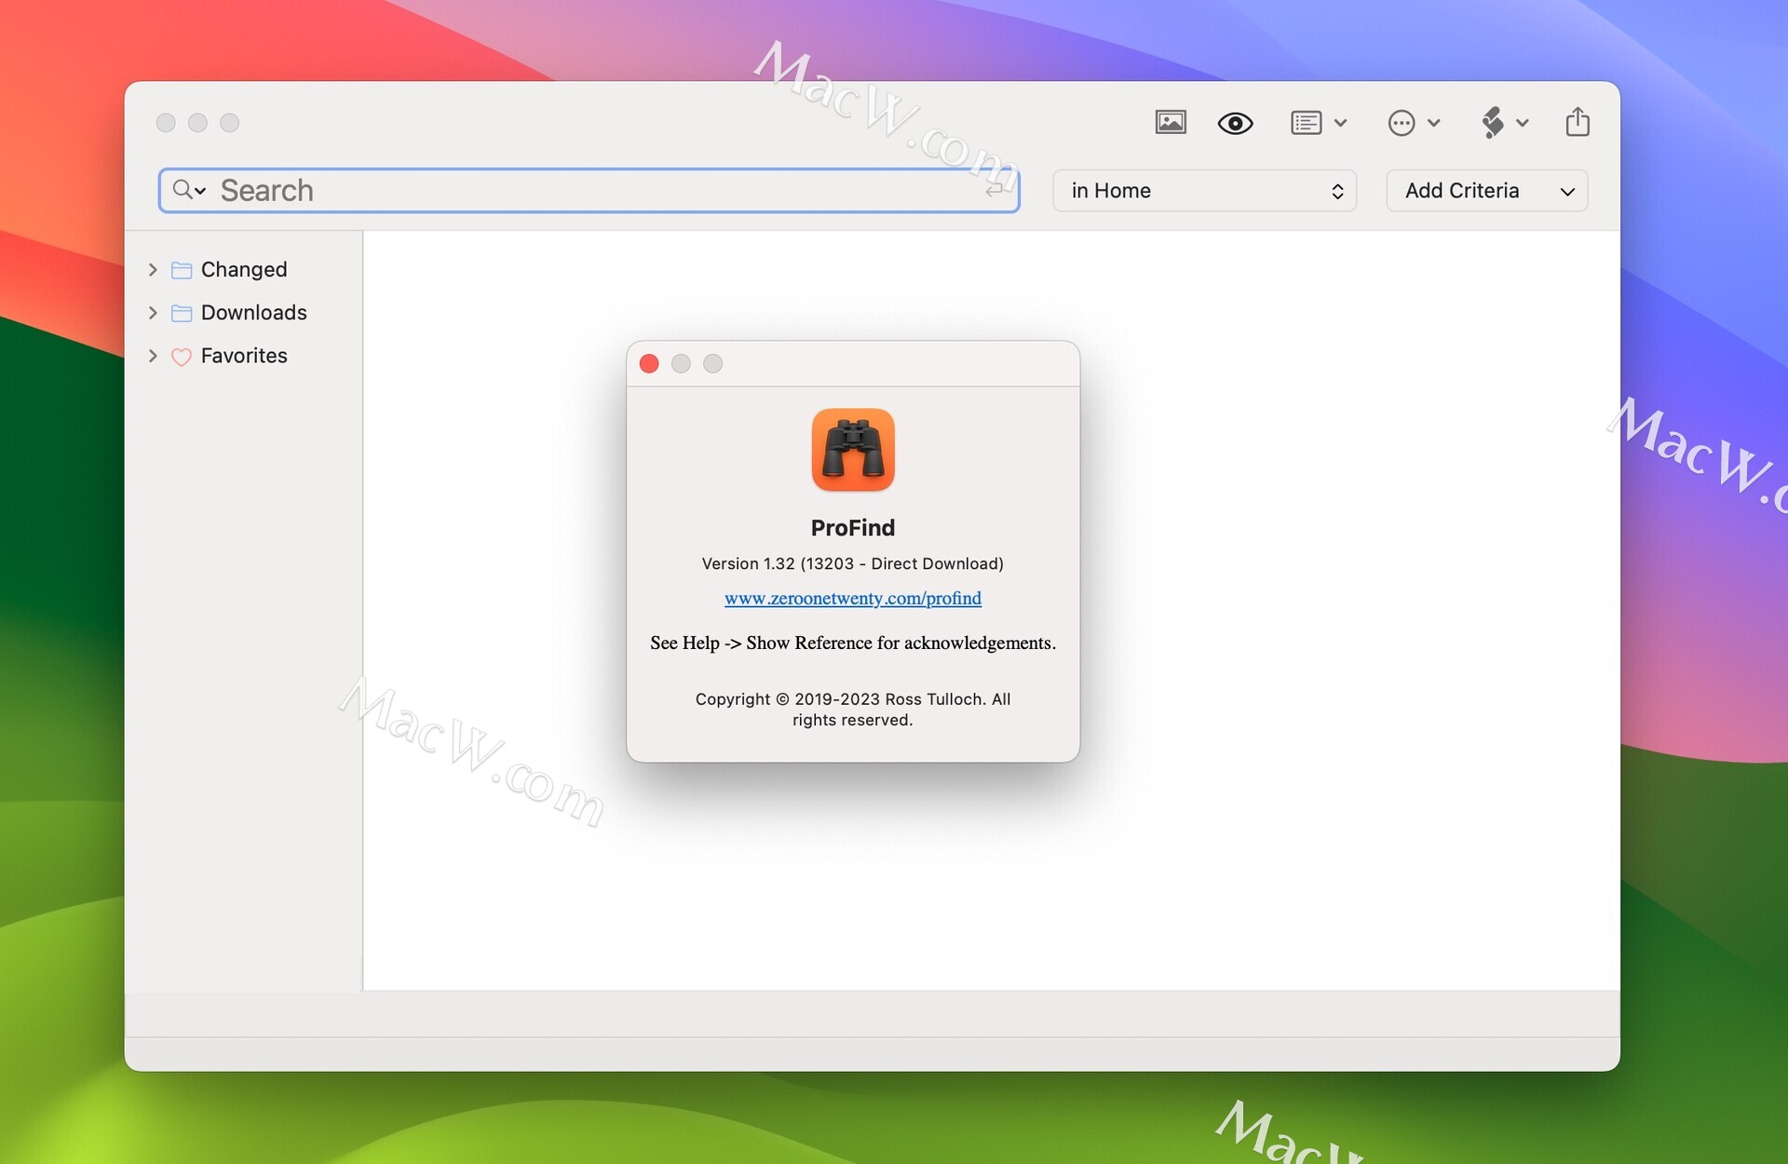Click the scripts toolbar icon
This screenshot has height=1164, width=1788.
click(1493, 122)
